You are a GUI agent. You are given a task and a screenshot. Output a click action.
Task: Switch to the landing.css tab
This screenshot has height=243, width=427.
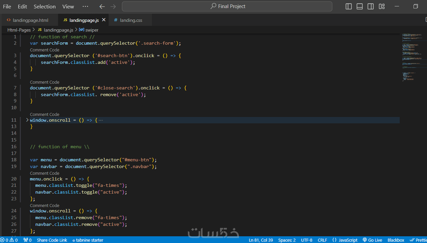tap(131, 20)
